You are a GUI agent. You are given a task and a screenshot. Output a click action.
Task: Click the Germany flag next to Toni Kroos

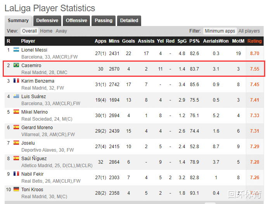(x=16, y=189)
